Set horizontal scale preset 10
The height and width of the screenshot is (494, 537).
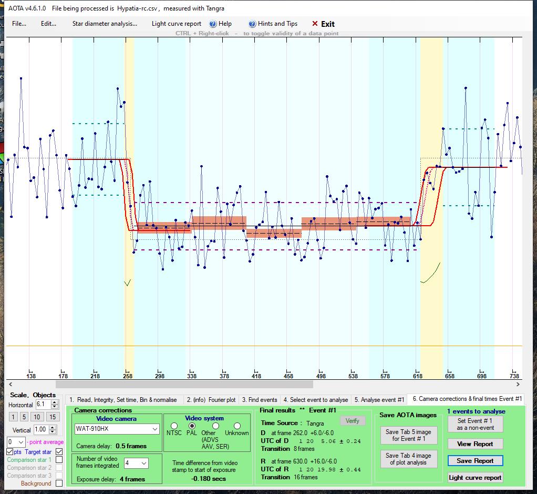(x=37, y=417)
